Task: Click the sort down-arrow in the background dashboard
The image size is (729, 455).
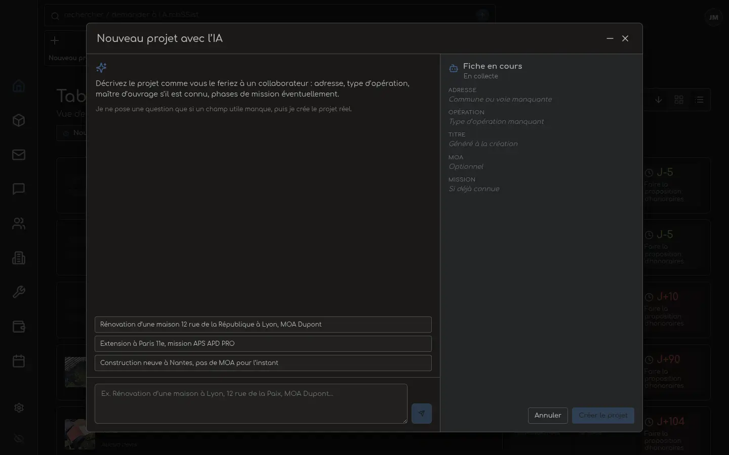Action: pyautogui.click(x=659, y=100)
